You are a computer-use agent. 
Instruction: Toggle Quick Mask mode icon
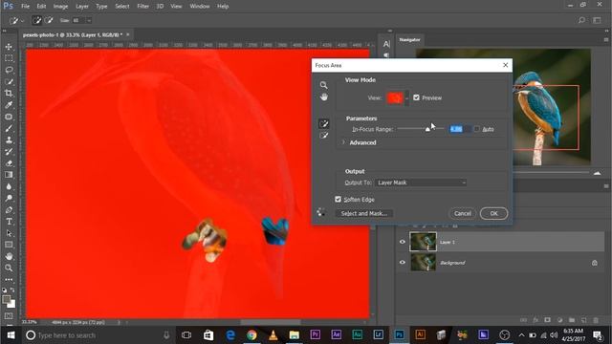(9, 316)
